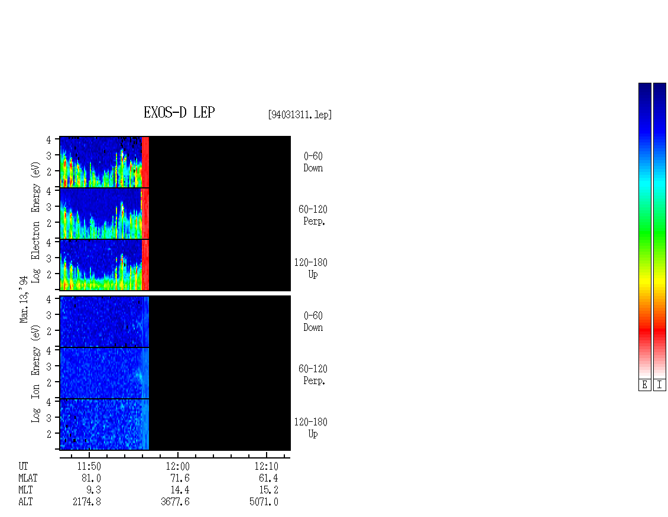Viewport: 668px width, 517px height.
Task: Select the 60-120 Perp. label beside ion panel
Action: [x=313, y=375]
